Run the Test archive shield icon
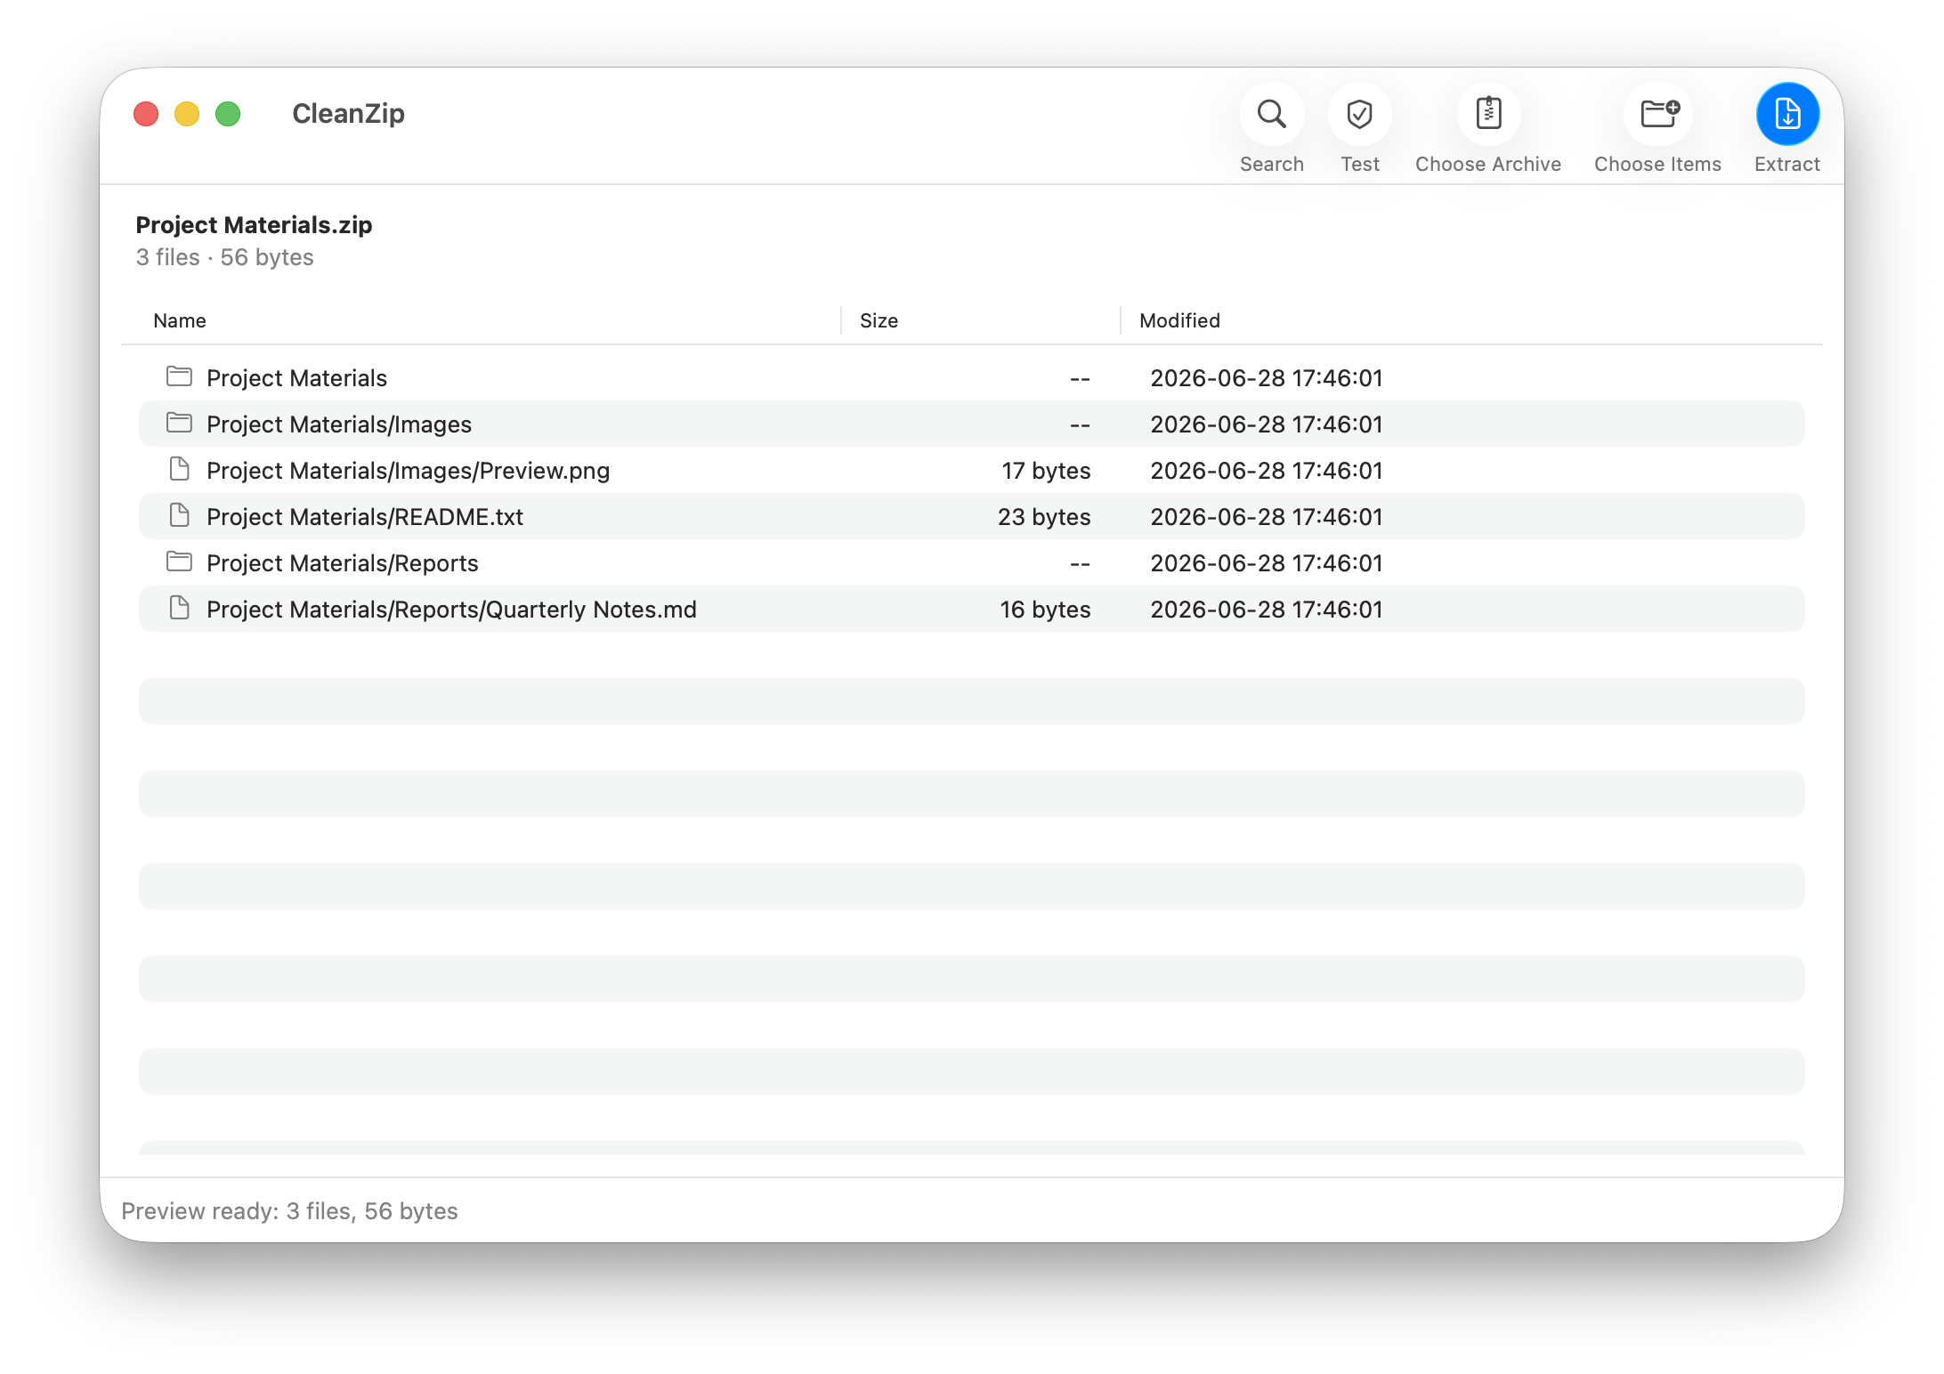Screen dimensions: 1944x1374 (x=1359, y=114)
